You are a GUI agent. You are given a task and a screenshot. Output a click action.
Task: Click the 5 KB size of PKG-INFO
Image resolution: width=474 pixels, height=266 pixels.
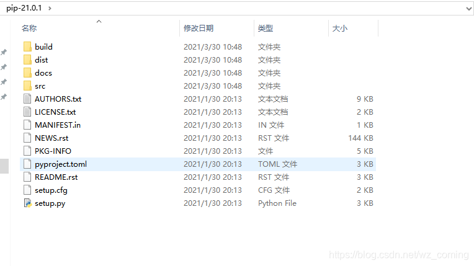[365, 151]
